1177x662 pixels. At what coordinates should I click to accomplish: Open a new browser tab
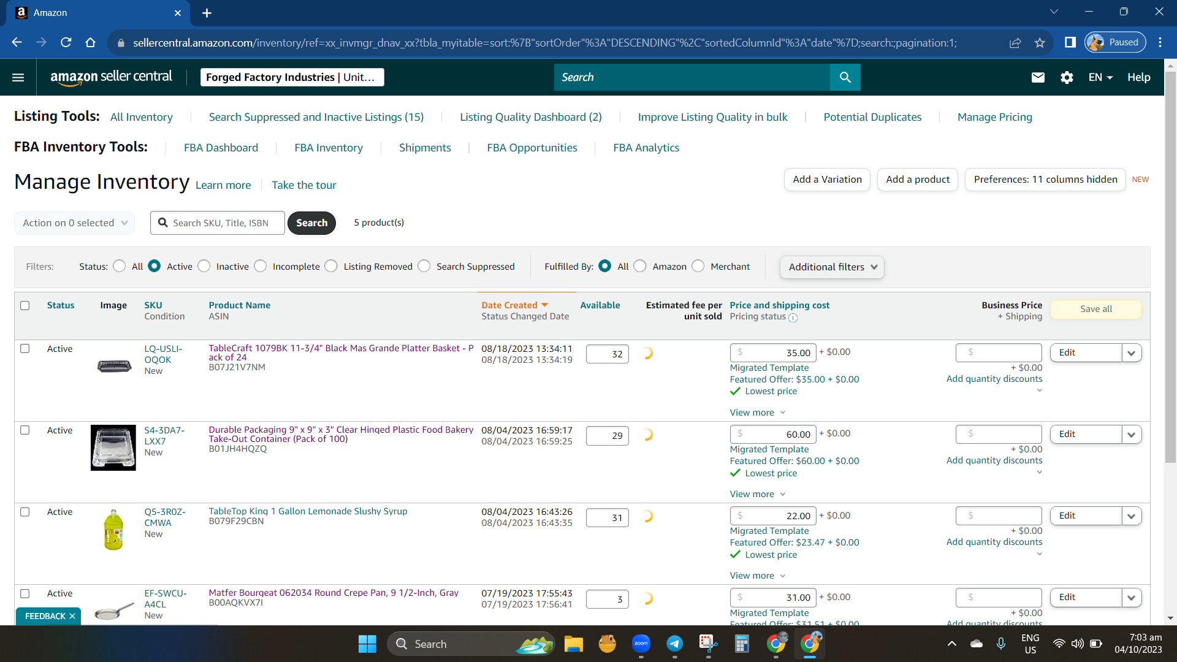click(x=207, y=13)
